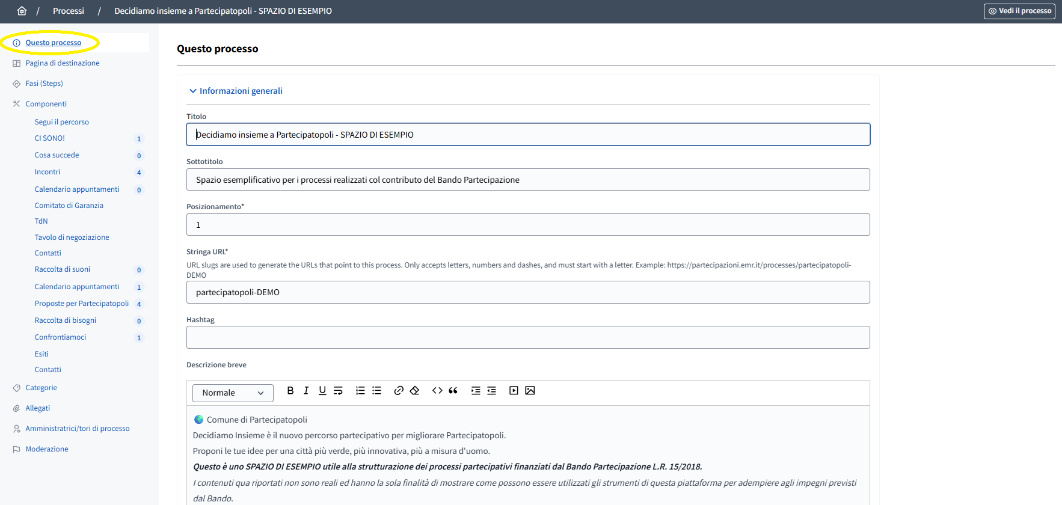Click into the Sottotitolo field

528,180
